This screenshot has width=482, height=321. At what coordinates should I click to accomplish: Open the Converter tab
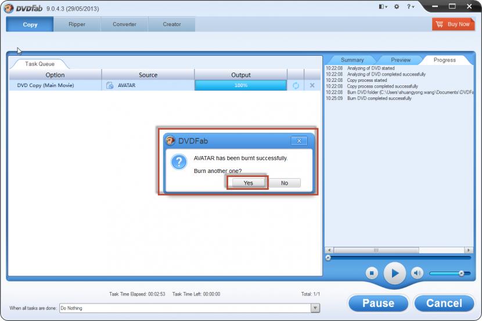(124, 24)
